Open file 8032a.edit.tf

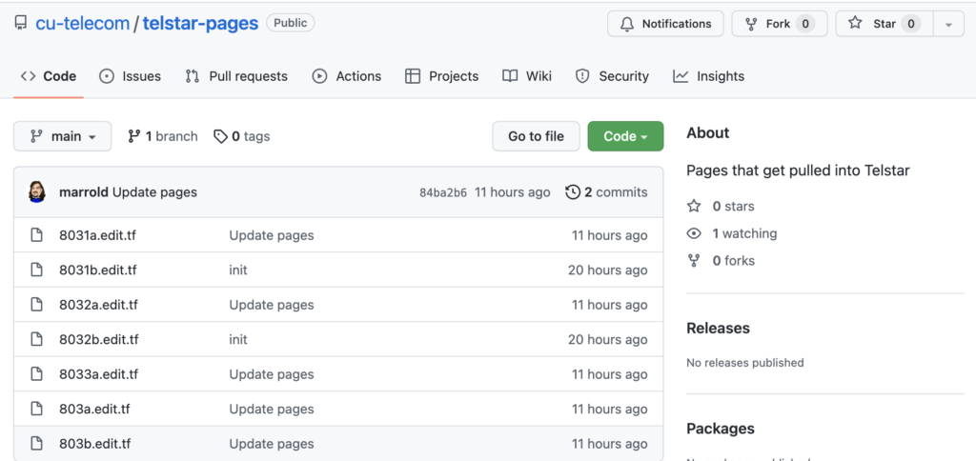coord(98,305)
